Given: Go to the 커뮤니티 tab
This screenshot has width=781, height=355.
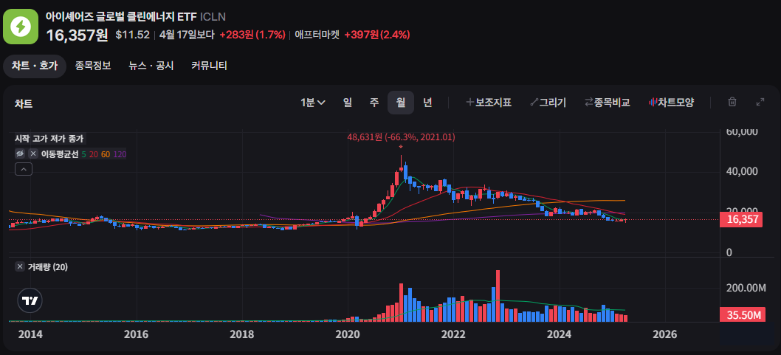Looking at the screenshot, I should [x=209, y=66].
